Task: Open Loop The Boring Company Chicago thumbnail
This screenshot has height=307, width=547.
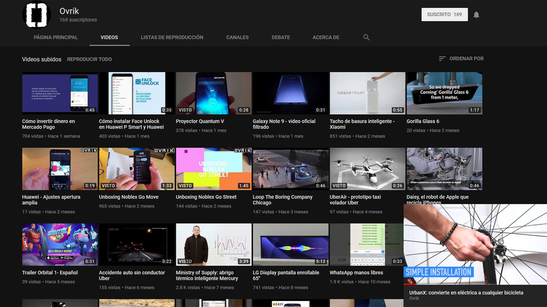Action: pyautogui.click(x=291, y=169)
